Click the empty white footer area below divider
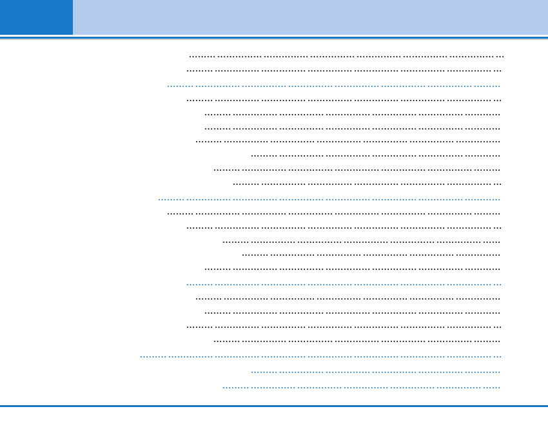548x438 pixels. click(x=274, y=423)
